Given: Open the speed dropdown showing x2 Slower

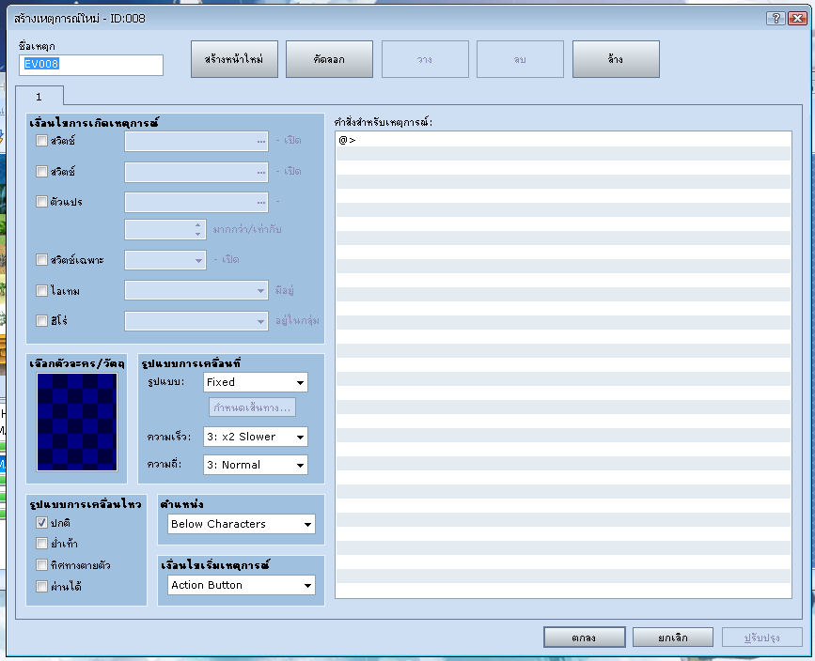Looking at the screenshot, I should [255, 437].
